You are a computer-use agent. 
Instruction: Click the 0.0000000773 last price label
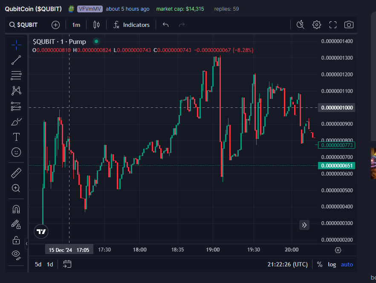click(336, 145)
